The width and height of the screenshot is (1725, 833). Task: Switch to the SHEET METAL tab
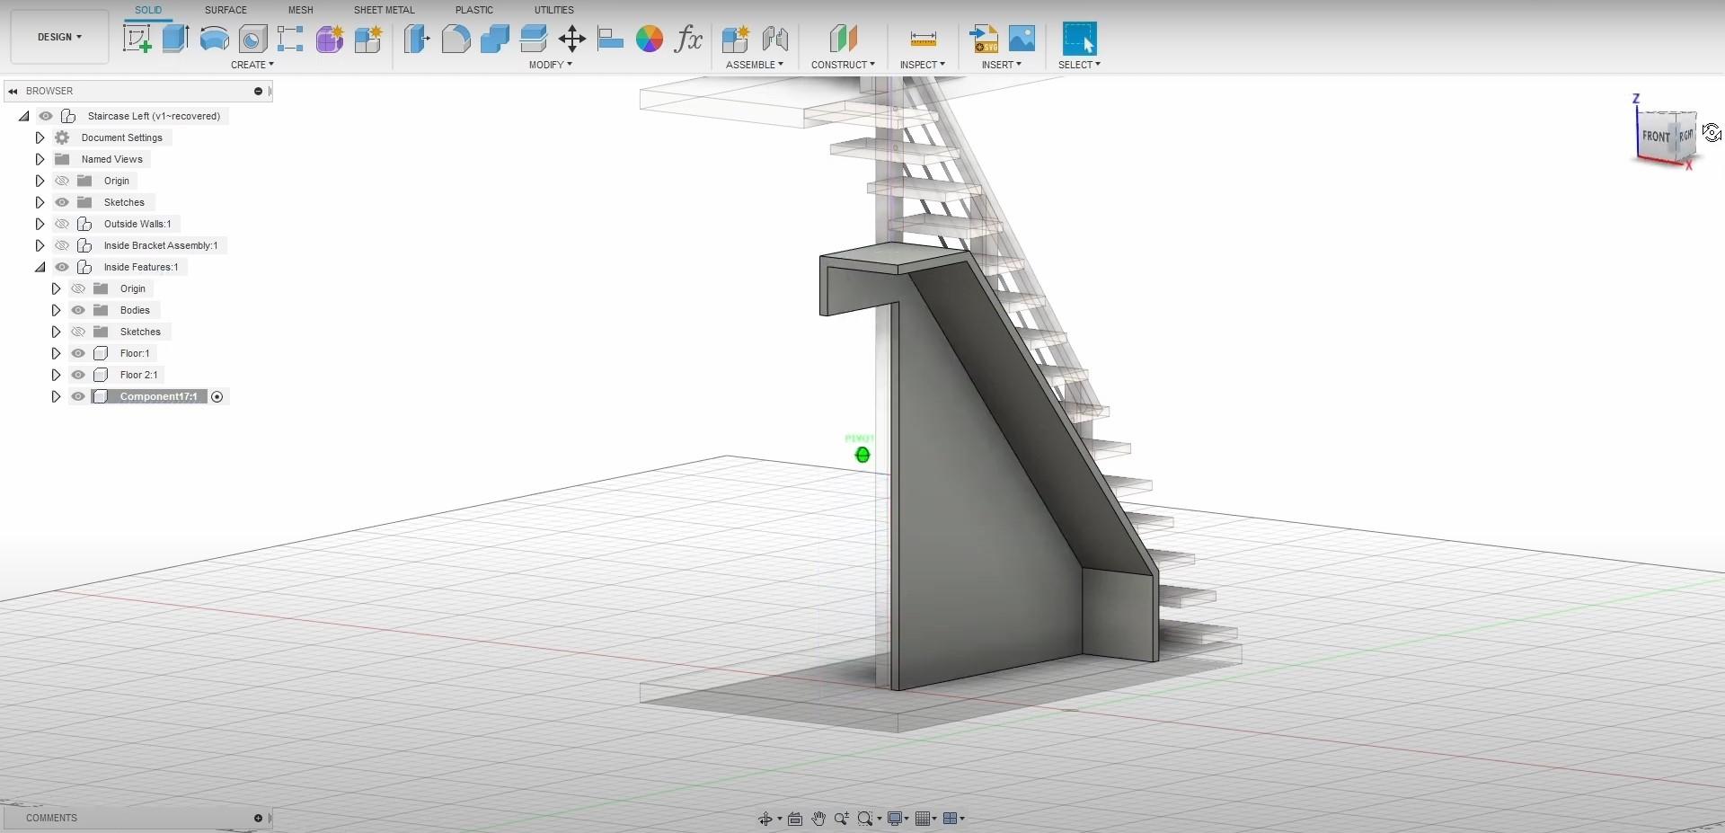point(384,10)
